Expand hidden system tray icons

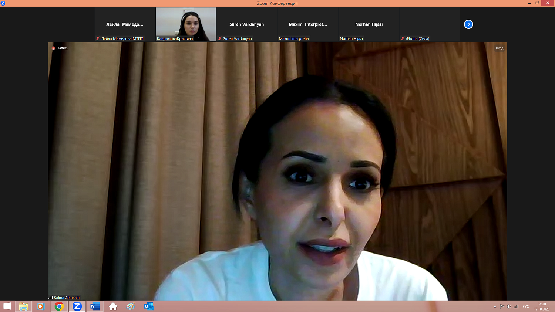point(495,306)
